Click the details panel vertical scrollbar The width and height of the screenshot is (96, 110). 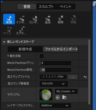click(x=89, y=72)
